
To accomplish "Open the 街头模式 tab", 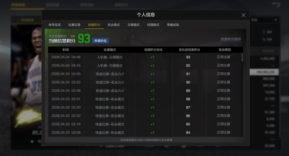I will 114,25.
